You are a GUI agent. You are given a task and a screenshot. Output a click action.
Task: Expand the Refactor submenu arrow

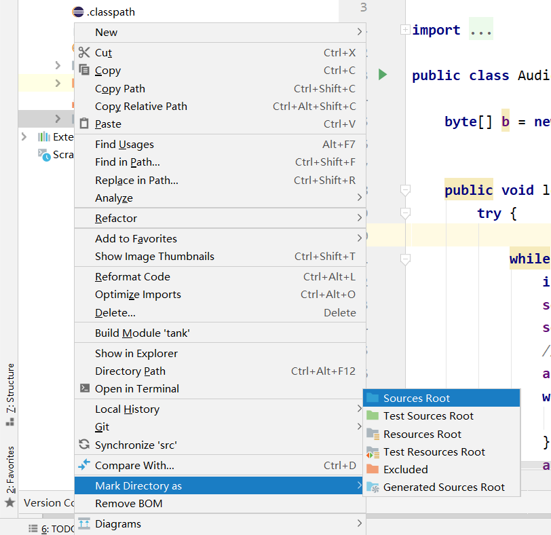coord(360,218)
